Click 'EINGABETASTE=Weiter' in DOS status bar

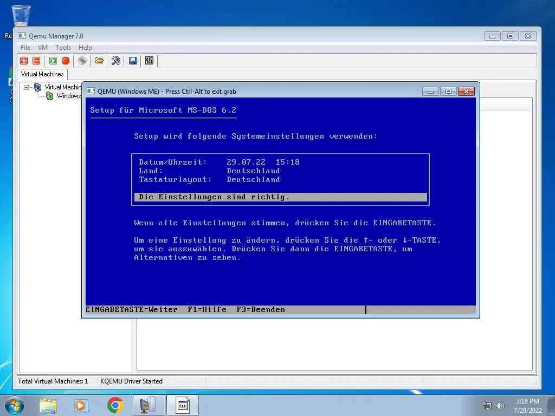(x=131, y=309)
